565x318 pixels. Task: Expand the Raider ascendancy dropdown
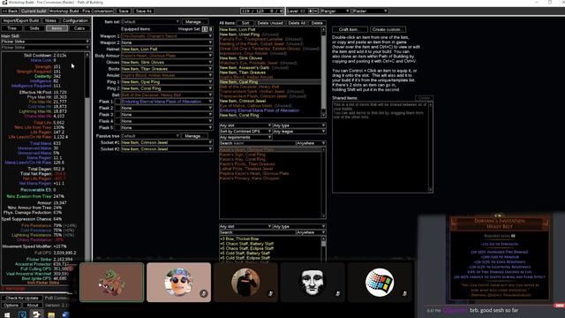pos(370,11)
